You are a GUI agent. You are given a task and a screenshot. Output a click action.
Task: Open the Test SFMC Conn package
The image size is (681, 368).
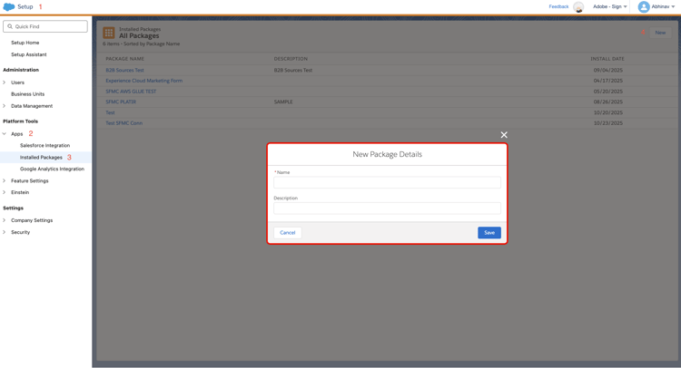tap(123, 123)
